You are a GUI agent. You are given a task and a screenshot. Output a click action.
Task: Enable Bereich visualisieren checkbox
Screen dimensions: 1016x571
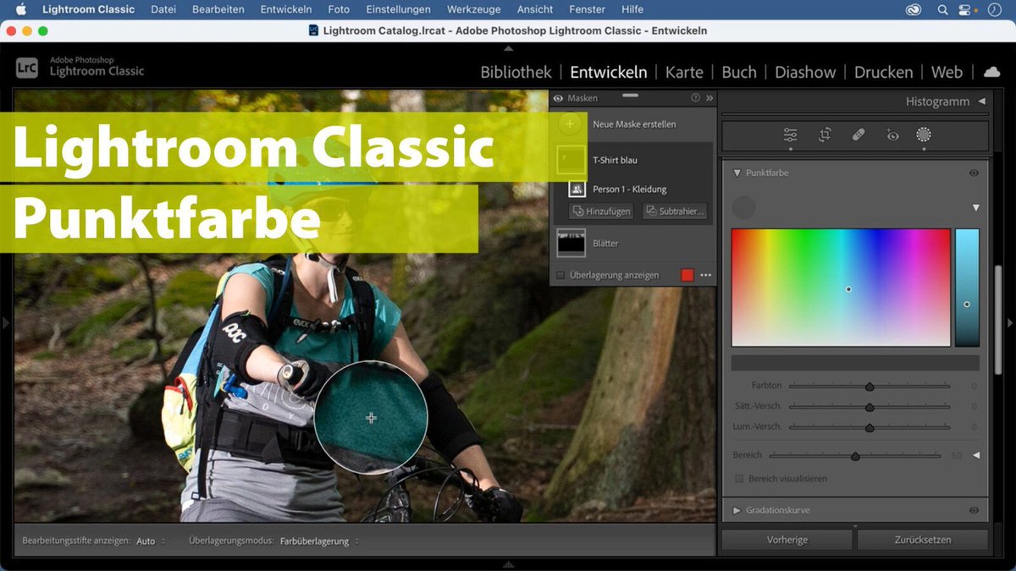(739, 479)
